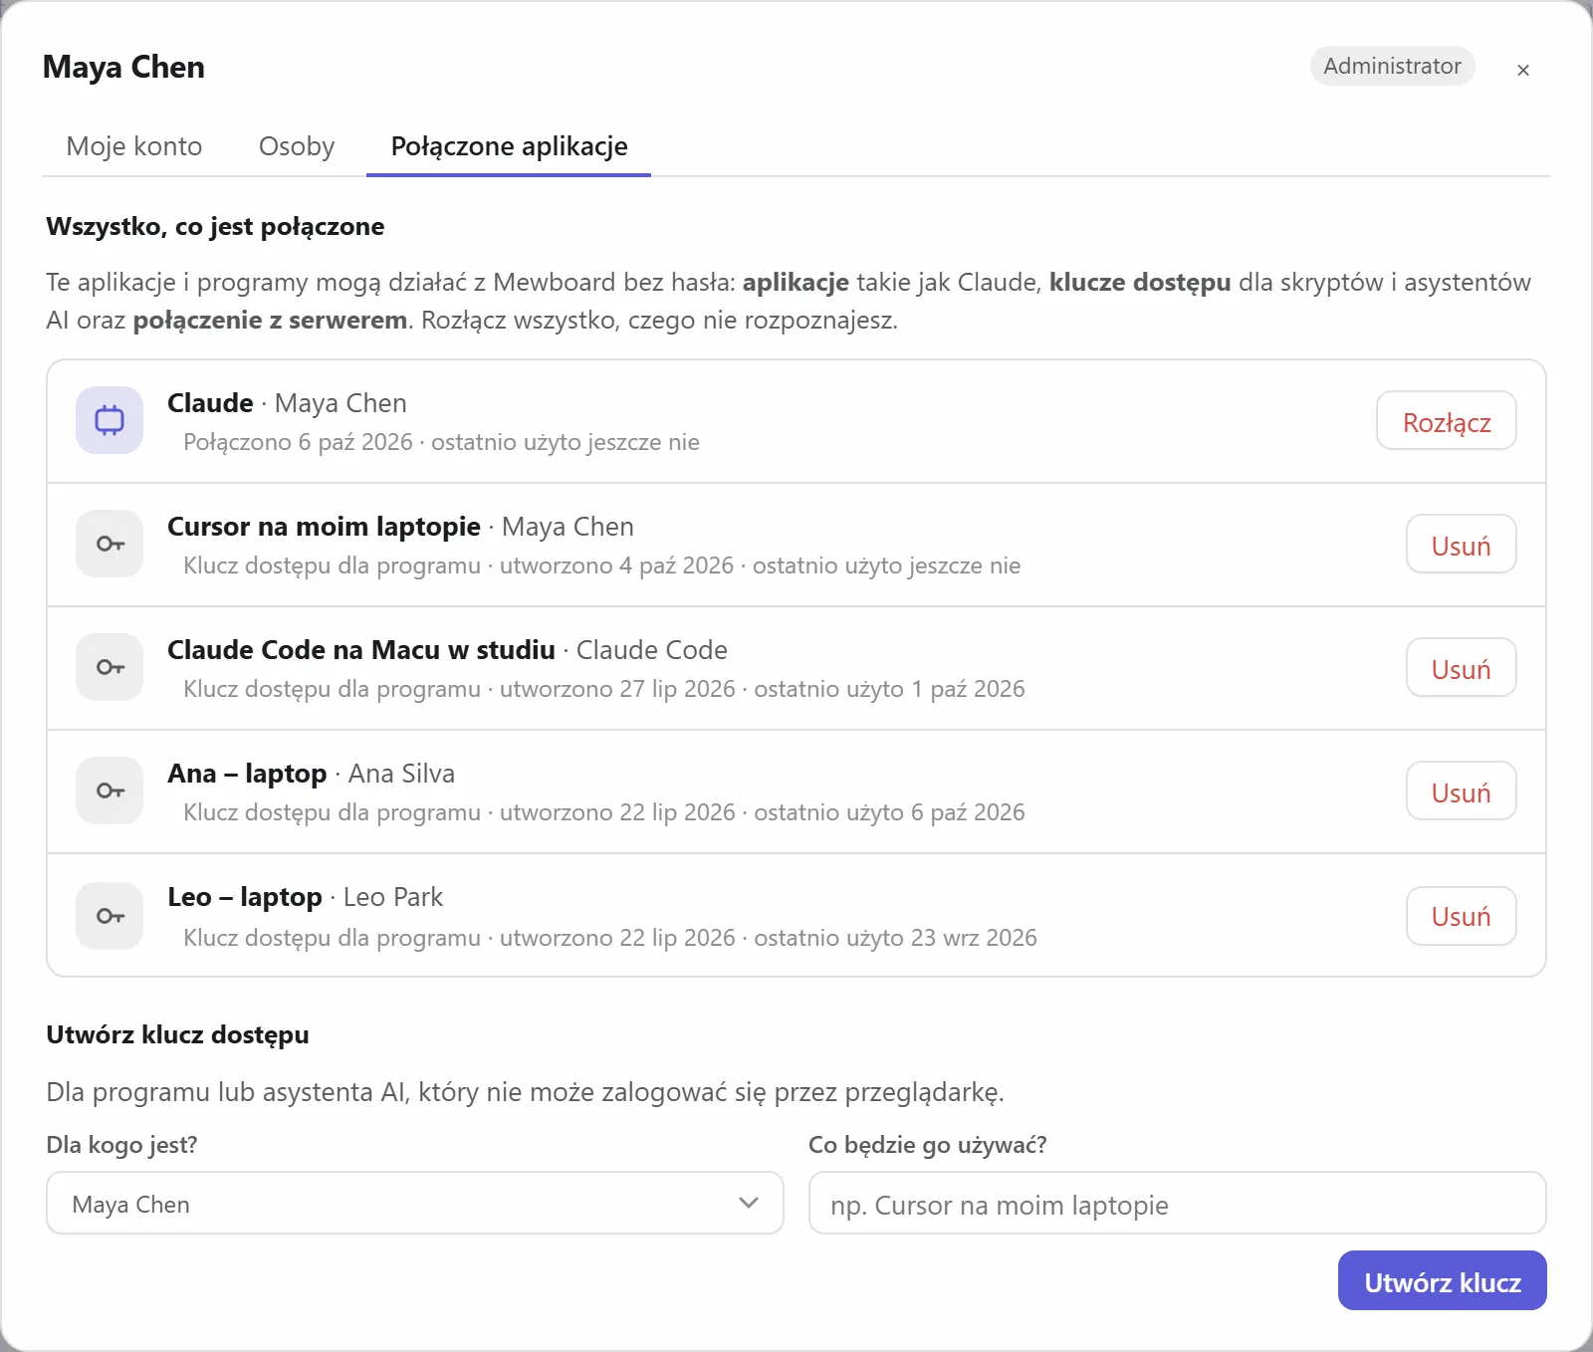Click the Maya Chen dialog title

coord(123,67)
